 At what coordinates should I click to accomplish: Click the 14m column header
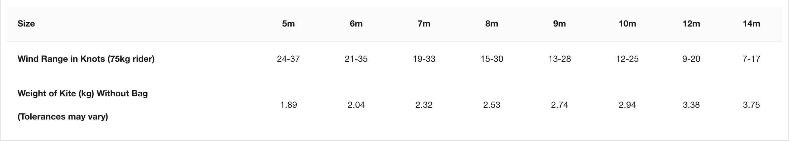tap(751, 24)
